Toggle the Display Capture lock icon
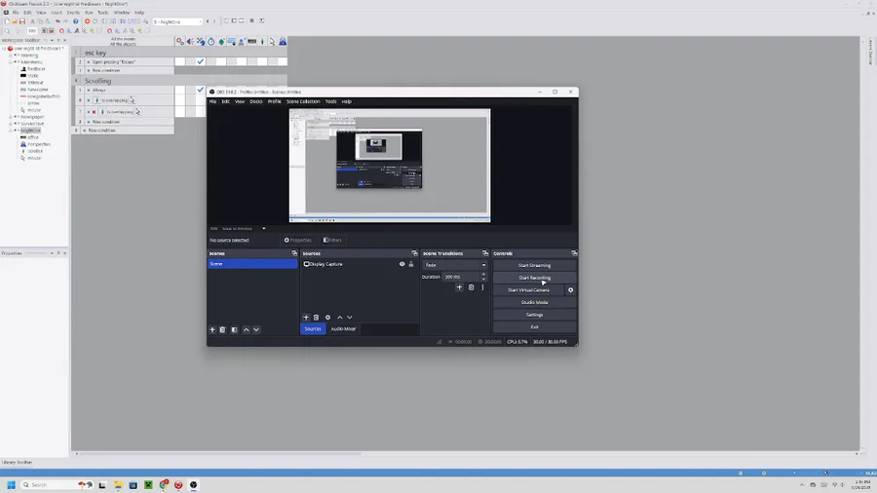 [411, 264]
